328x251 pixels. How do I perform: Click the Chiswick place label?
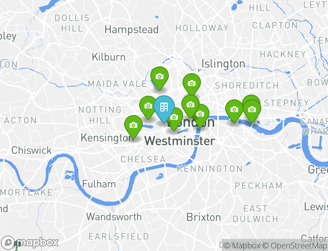point(31,150)
